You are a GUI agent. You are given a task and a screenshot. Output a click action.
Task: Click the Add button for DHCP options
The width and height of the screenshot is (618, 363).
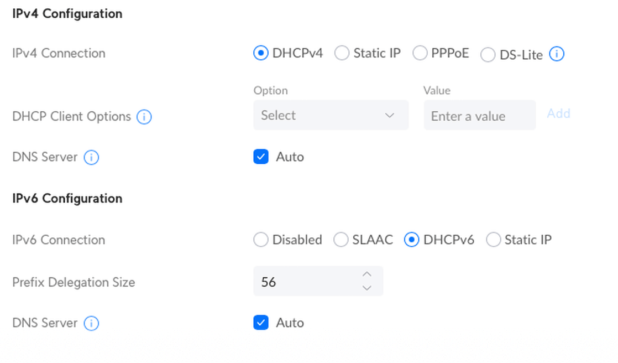558,113
